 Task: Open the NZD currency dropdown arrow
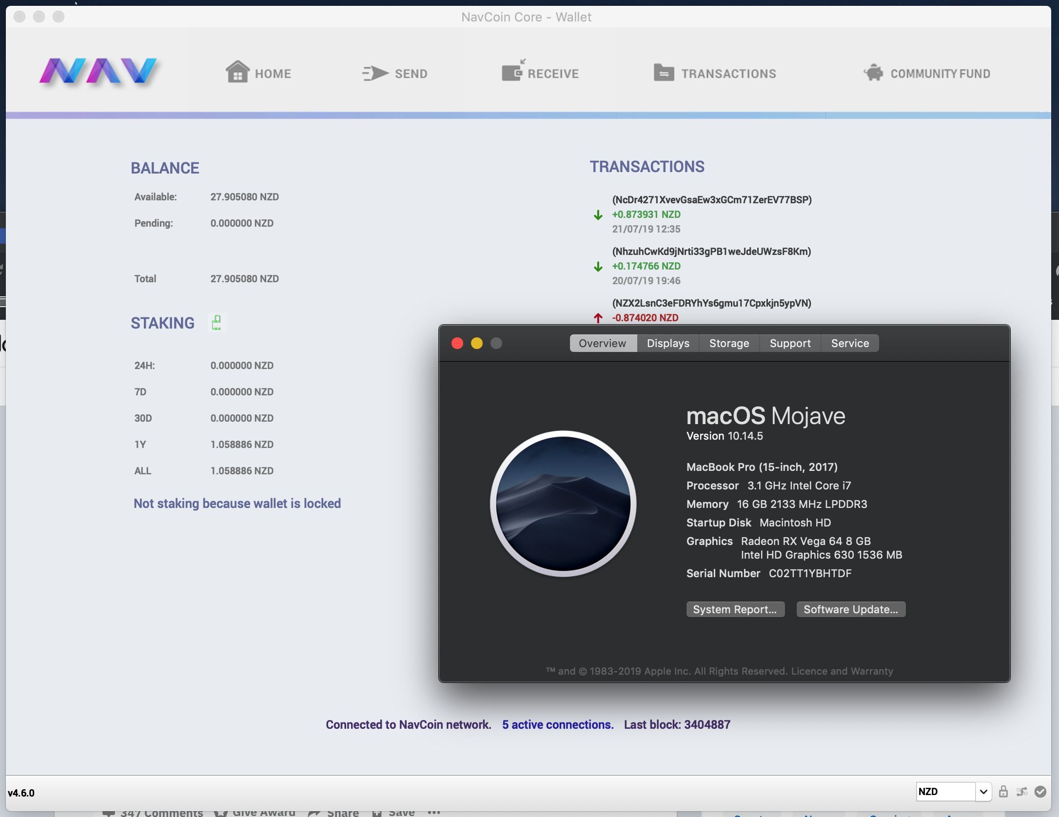[983, 792]
